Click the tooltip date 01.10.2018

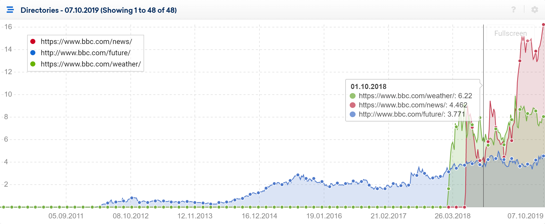pyautogui.click(x=368, y=86)
